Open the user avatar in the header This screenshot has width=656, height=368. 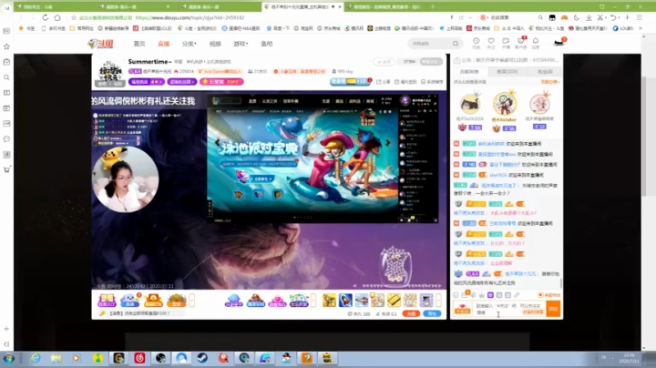click(x=559, y=42)
